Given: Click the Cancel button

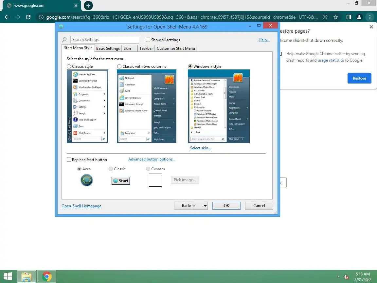Looking at the screenshot, I should pos(259,206).
